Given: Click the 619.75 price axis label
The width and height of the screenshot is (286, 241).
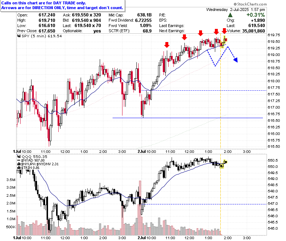Looking at the screenshot, I should 274,35.
